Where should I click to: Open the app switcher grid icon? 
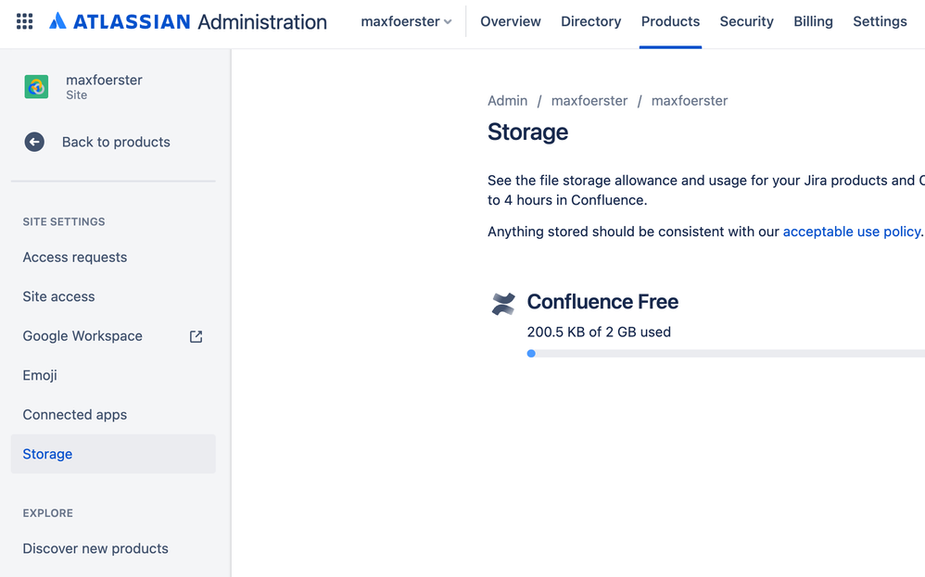pos(24,22)
